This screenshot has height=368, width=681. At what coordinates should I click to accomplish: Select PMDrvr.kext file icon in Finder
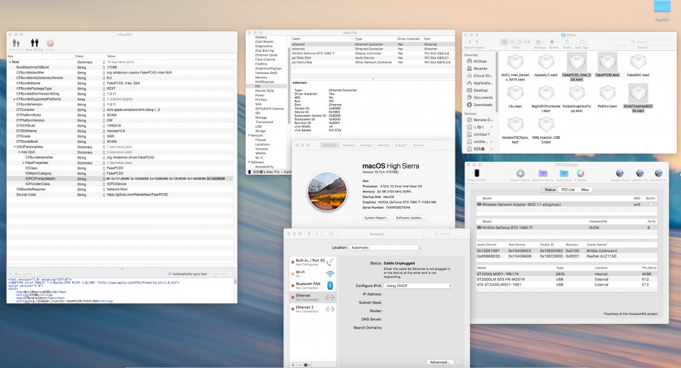(607, 93)
